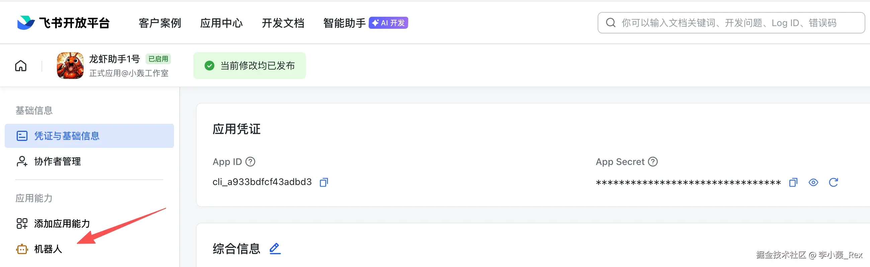Reset App Secret using the refresh icon
The height and width of the screenshot is (267, 870).
point(833,182)
